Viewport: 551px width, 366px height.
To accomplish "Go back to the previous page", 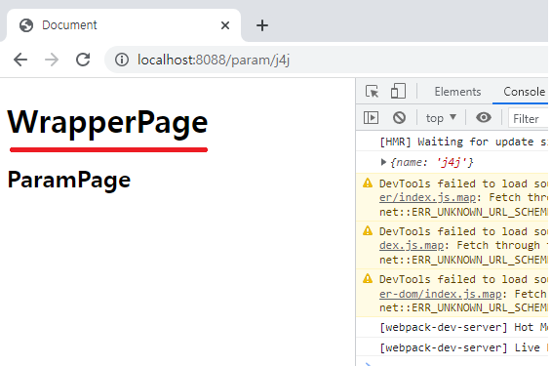I will coord(20,60).
